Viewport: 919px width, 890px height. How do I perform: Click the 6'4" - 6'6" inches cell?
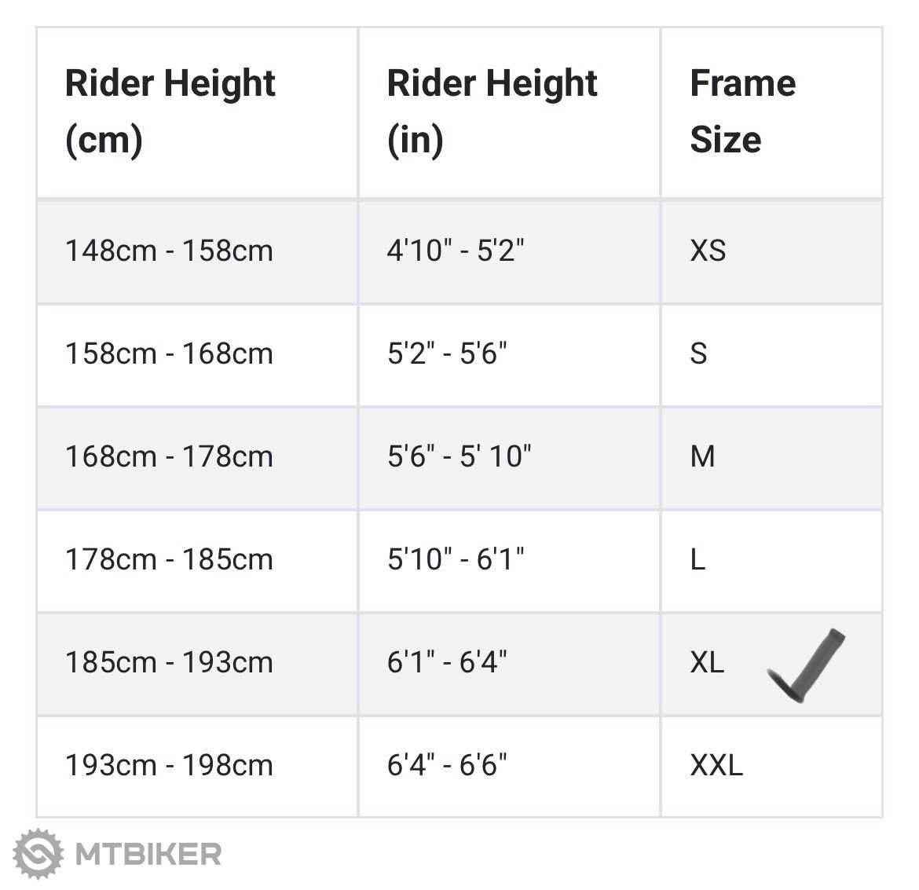(x=447, y=766)
